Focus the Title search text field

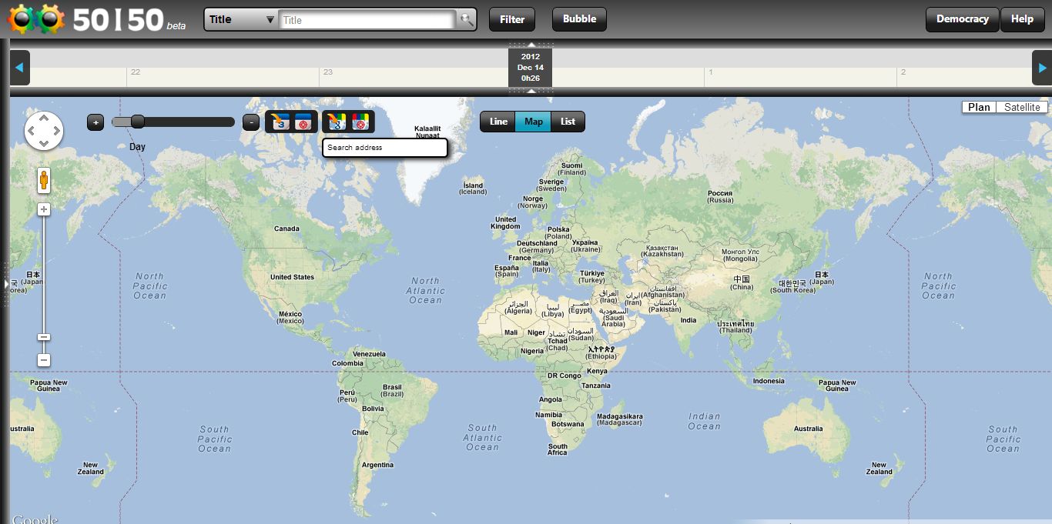tap(368, 20)
